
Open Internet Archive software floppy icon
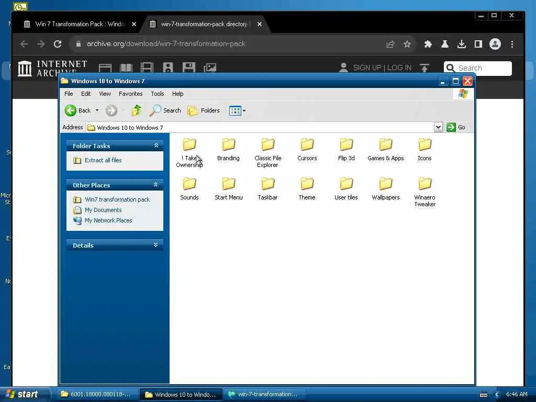(188, 68)
